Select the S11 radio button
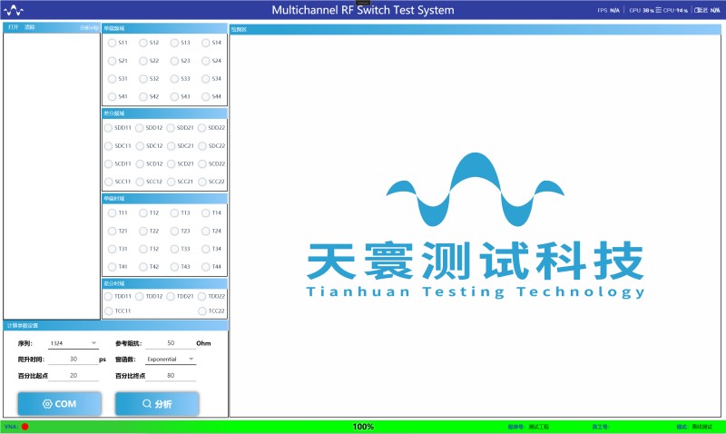This screenshot has width=726, height=434. 112,43
